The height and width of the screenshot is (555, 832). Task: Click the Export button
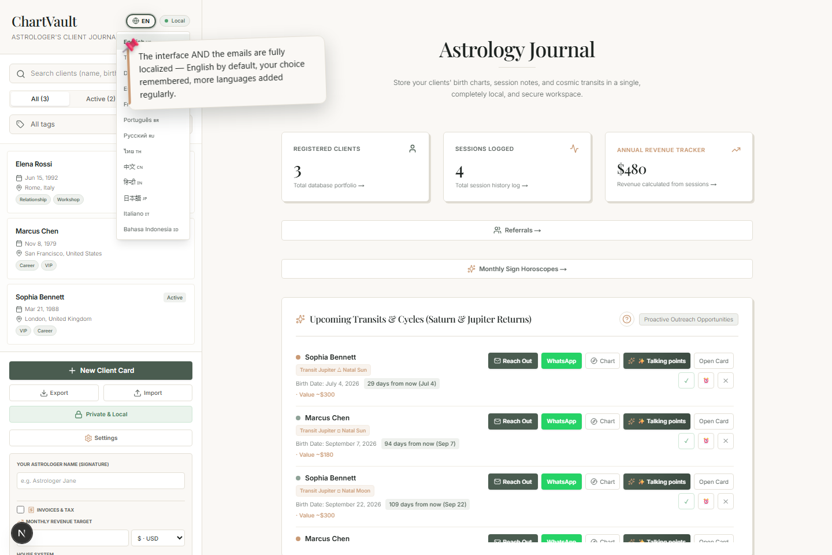tap(54, 393)
